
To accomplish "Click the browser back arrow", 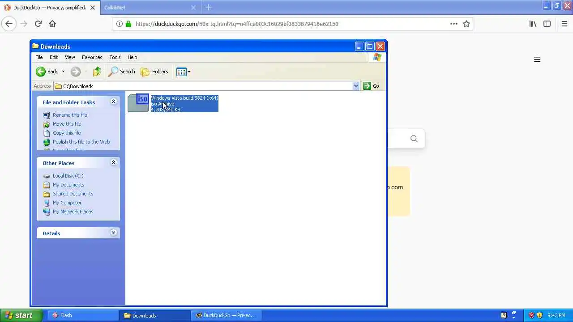I will 9,24.
